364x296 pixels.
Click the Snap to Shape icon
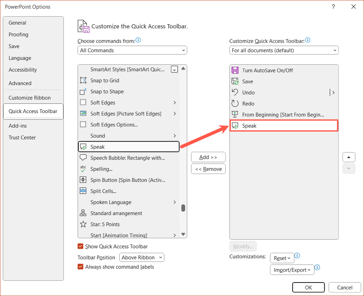coord(83,92)
